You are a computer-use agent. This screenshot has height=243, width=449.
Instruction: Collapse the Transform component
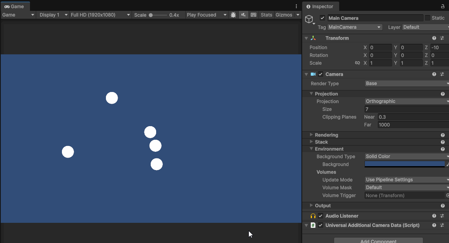point(306,38)
